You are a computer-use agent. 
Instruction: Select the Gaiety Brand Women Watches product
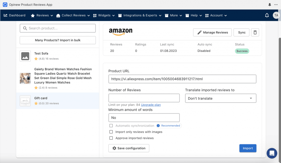click(x=58, y=78)
